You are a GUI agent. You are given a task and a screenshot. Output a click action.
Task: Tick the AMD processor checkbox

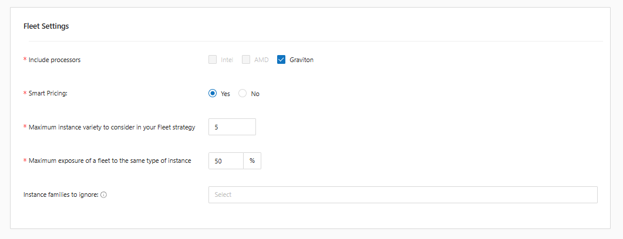coord(246,60)
